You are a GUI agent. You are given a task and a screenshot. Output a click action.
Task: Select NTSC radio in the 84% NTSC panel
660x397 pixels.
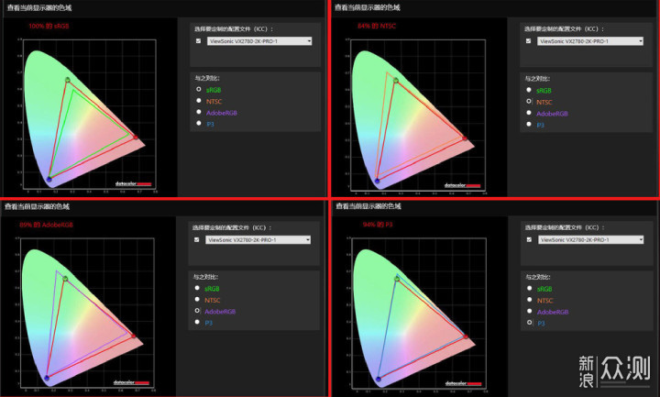529,102
